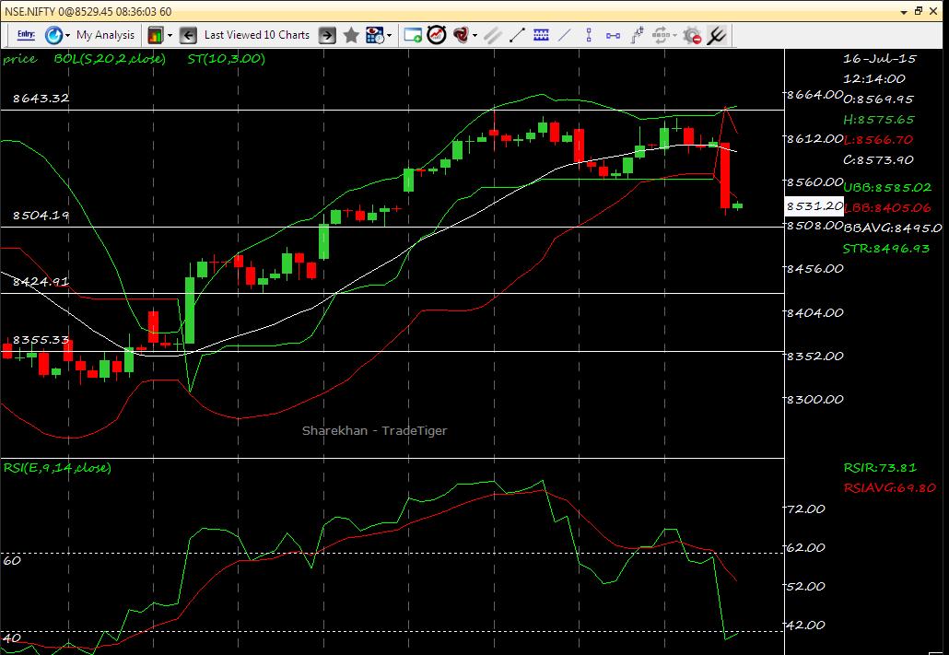This screenshot has height=655, width=949.
Task: Click the LBB:8405.06 value
Action: point(887,207)
